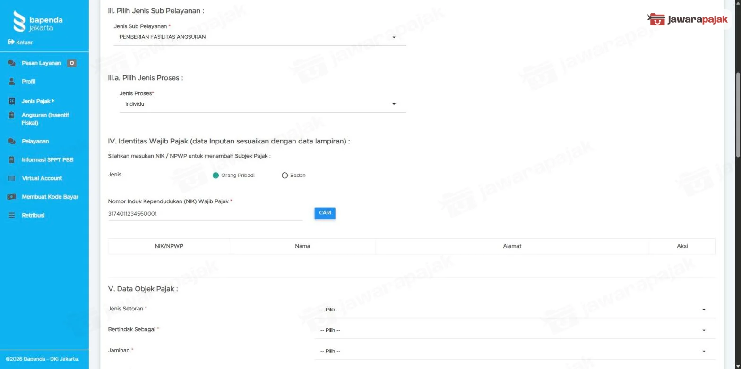The image size is (741, 369).
Task: Click the NIK/NPWP table column header
Action: 169,246
